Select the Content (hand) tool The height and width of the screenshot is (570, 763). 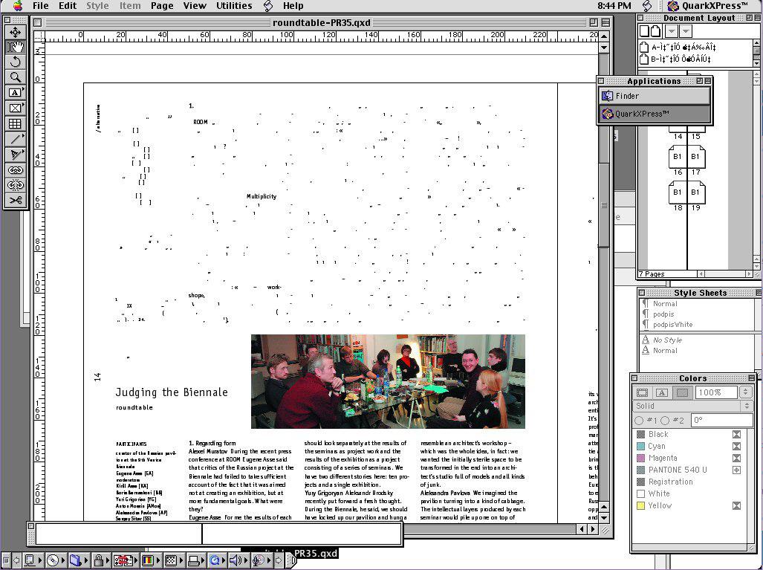[15, 48]
